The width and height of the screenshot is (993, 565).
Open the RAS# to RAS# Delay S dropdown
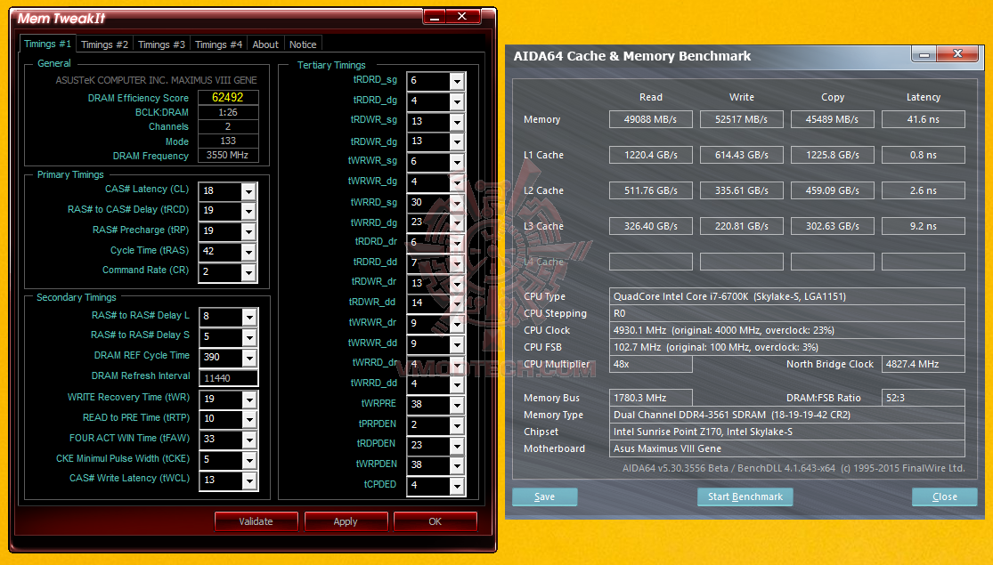coord(249,336)
